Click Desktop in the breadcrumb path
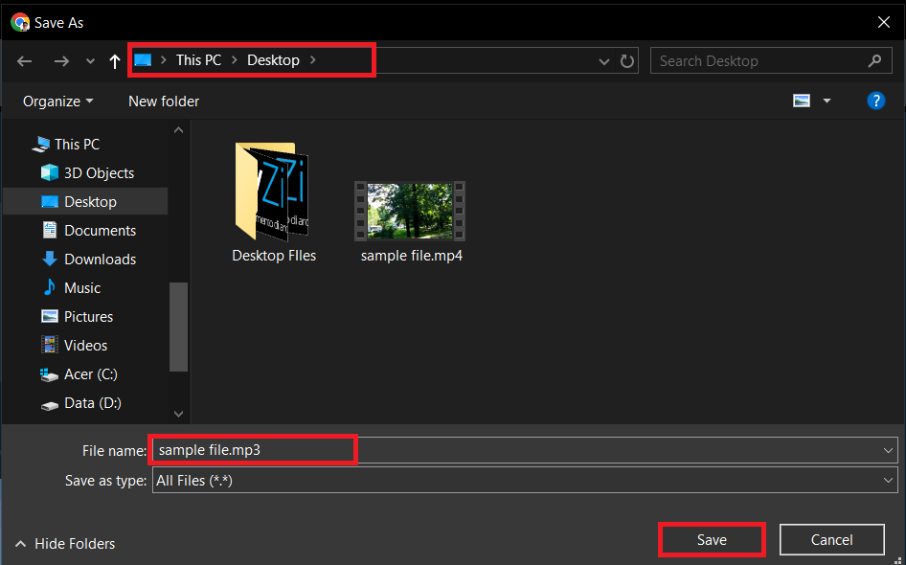The width and height of the screenshot is (906, 565). [273, 59]
